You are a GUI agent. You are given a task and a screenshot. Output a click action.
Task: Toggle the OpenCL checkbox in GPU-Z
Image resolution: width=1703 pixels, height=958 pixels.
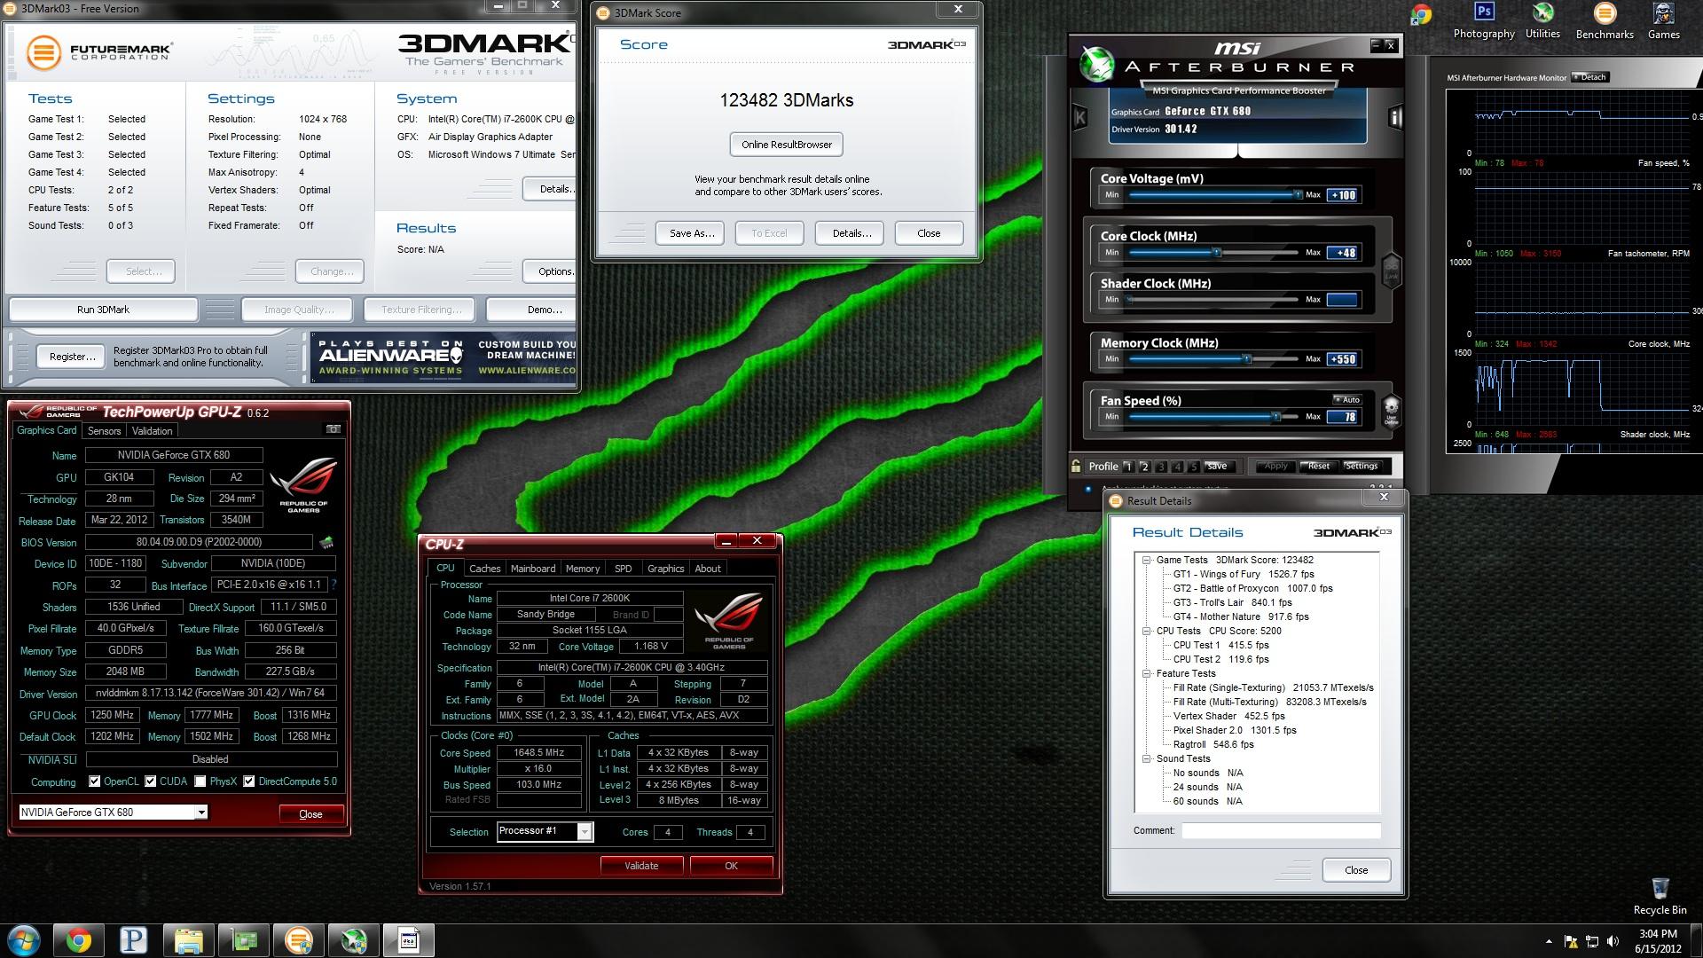pyautogui.click(x=95, y=781)
